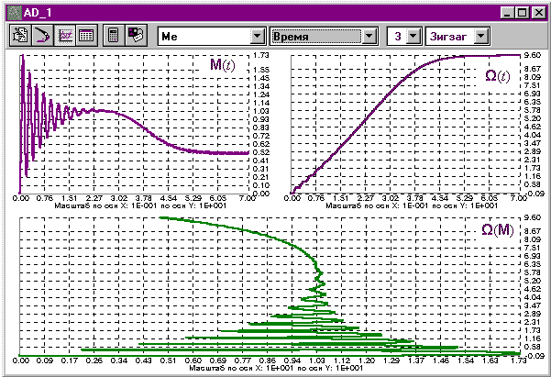This screenshot has width=551, height=377.
Task: Click the Ω(M) chart title label
Action: click(499, 229)
